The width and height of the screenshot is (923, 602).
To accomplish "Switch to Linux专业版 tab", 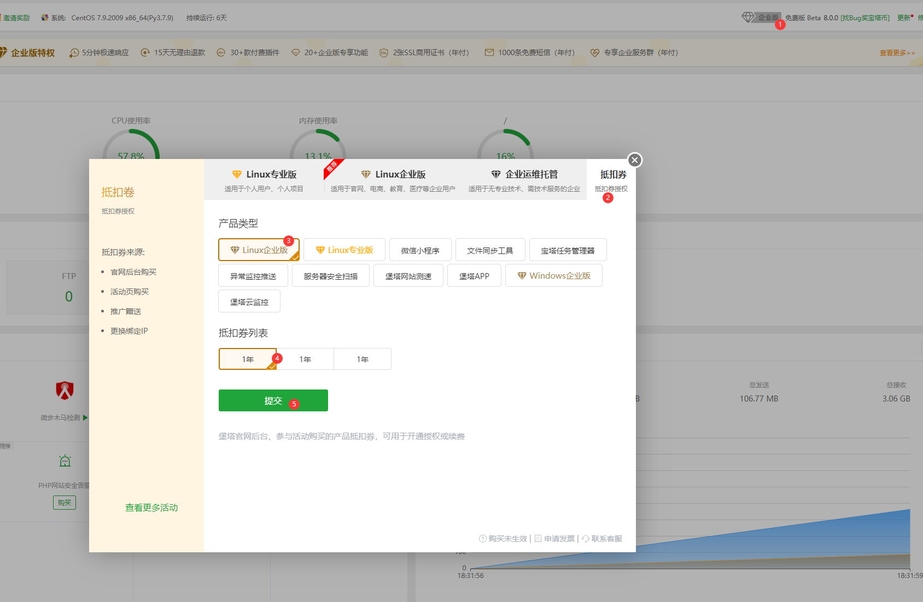I will [264, 180].
